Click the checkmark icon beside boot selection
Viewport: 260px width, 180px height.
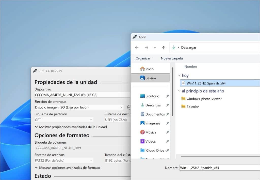click(129, 107)
